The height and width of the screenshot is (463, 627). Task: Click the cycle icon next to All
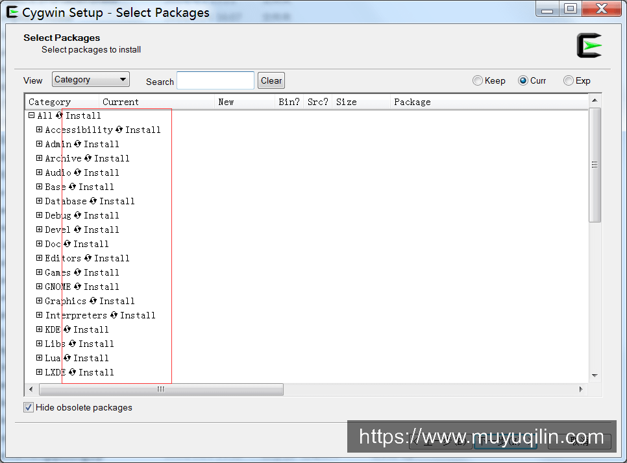(x=59, y=115)
